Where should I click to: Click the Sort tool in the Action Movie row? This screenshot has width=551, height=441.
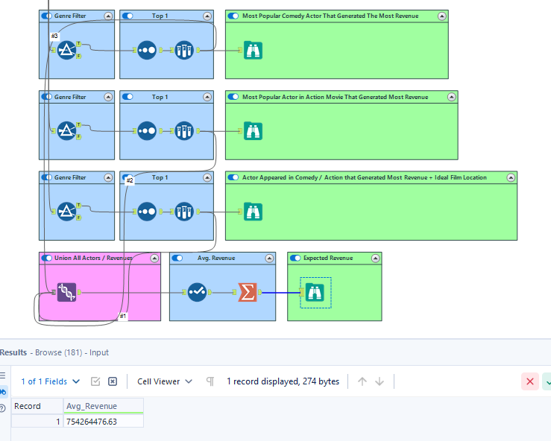[x=147, y=131]
